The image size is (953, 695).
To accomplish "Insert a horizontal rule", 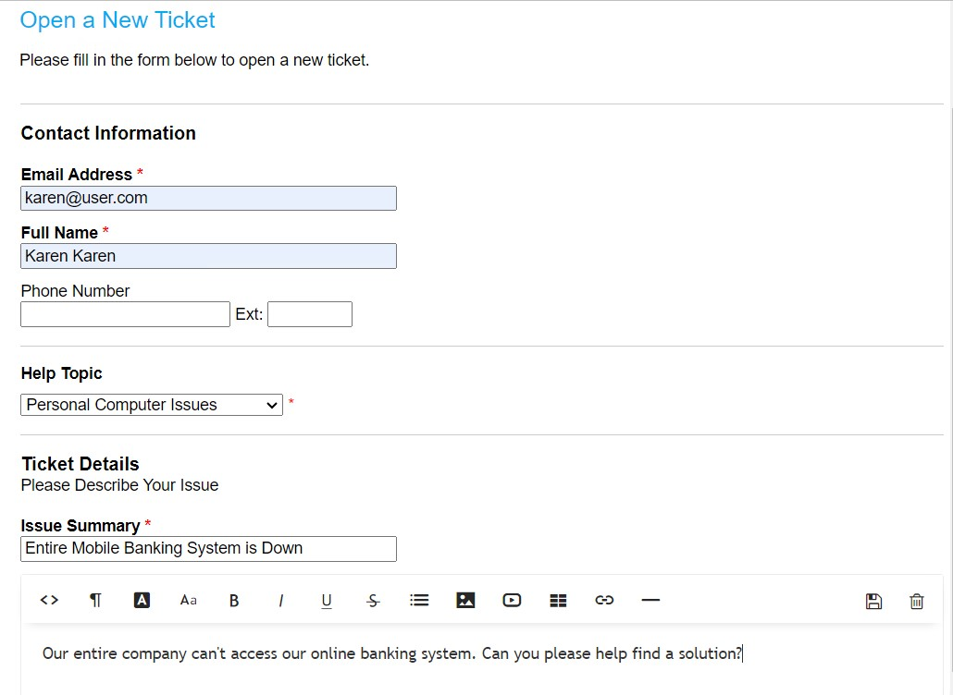I will pos(650,600).
